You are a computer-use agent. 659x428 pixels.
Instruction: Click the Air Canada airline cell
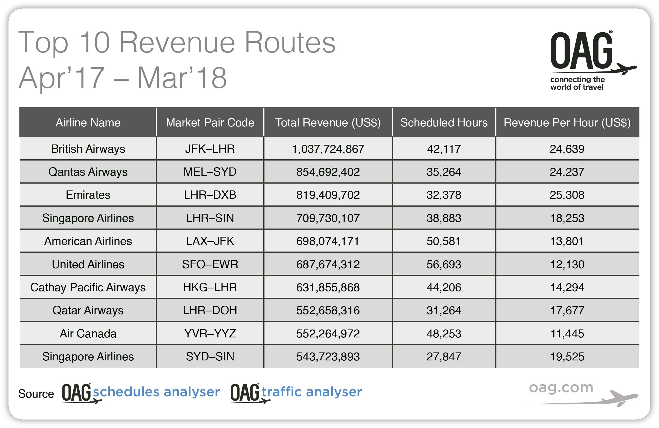[x=88, y=334]
